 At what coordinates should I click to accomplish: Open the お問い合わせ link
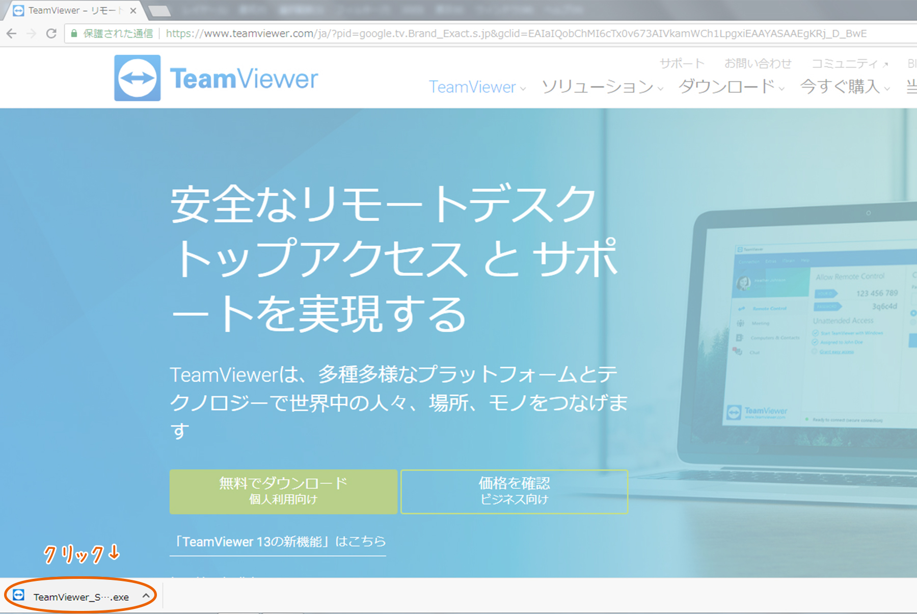(758, 63)
